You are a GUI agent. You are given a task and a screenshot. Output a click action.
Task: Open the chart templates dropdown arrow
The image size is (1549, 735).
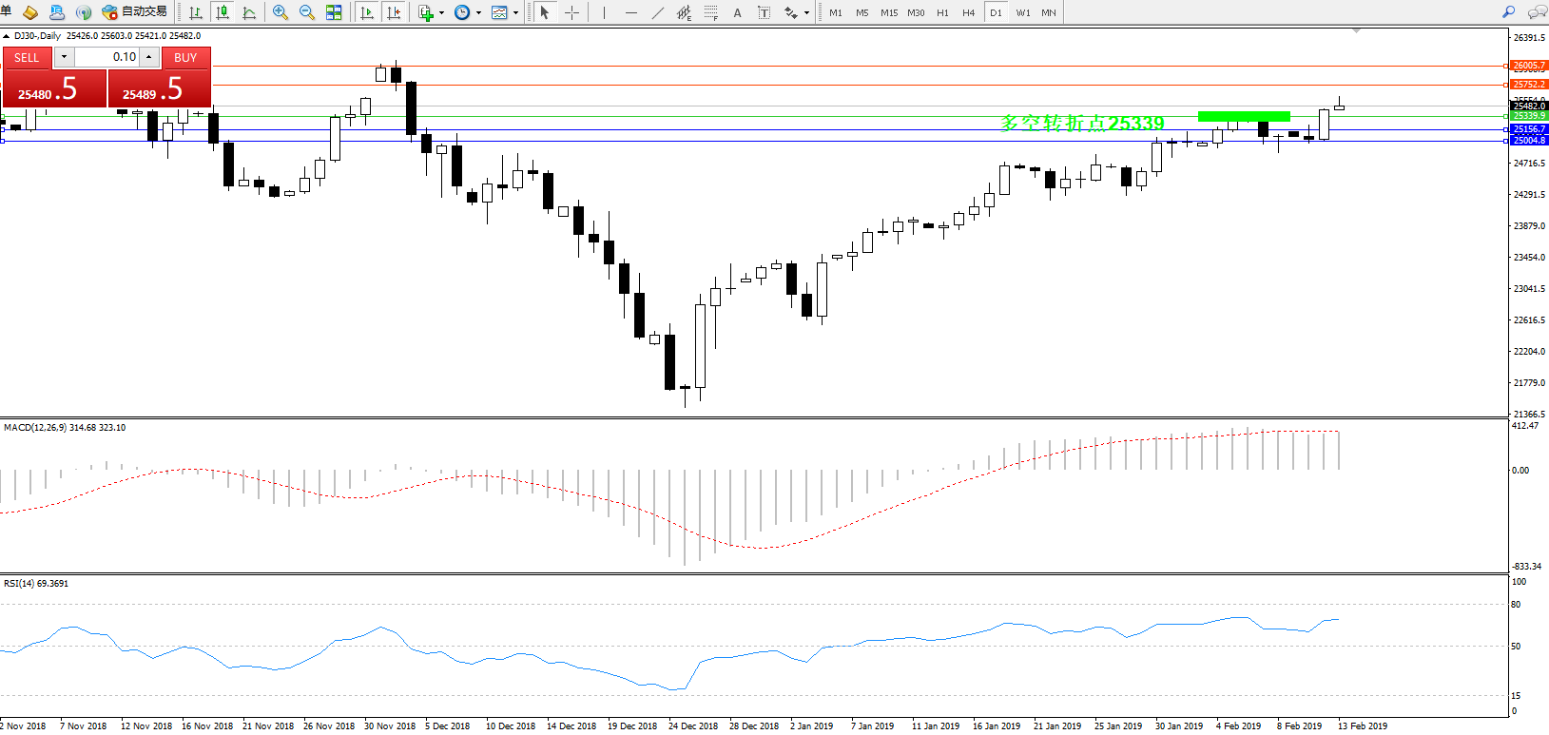tap(515, 13)
